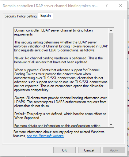Screen dimensions: 129x157
Task: Click the 'This security setting determines' paragraph
Action: [x=61, y=46]
